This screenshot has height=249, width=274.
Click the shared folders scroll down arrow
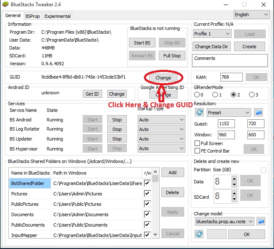(156, 234)
